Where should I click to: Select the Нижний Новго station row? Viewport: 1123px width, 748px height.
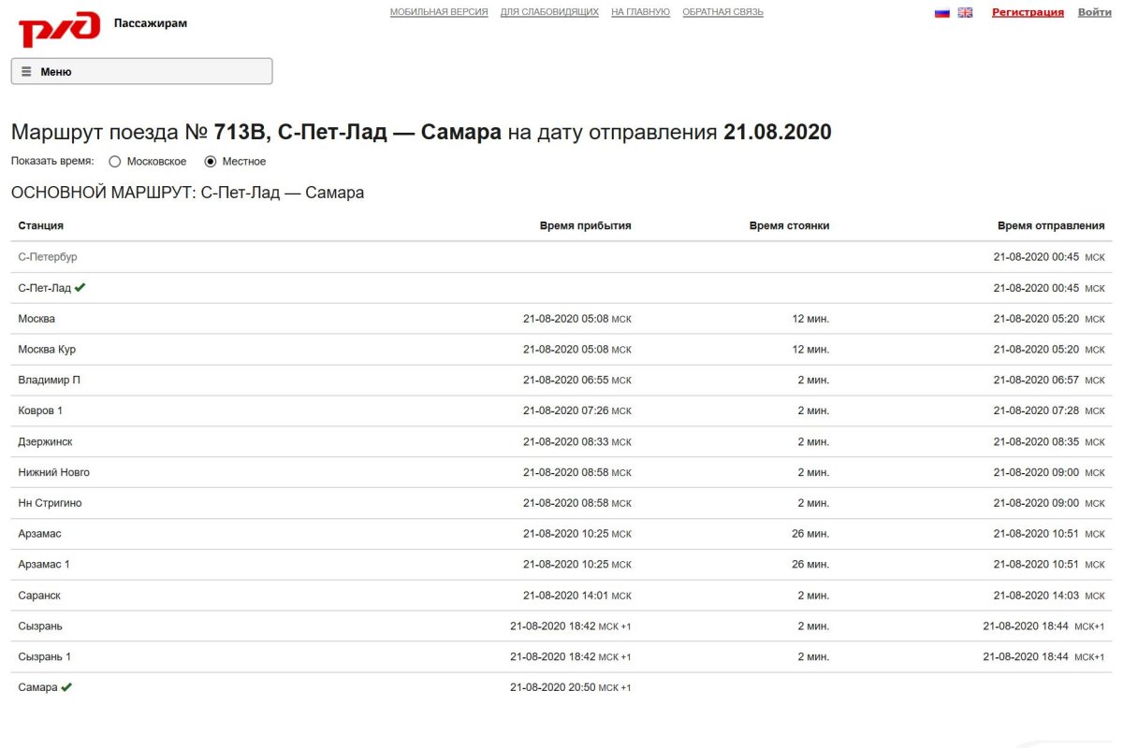[x=54, y=472]
